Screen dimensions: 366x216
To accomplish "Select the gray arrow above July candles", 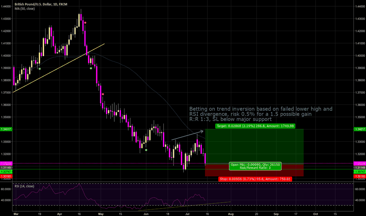I will (187, 135).
